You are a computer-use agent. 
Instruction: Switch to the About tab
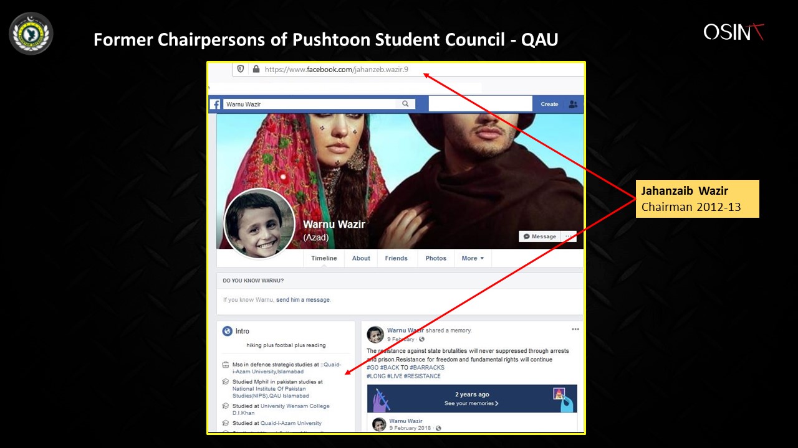click(361, 258)
